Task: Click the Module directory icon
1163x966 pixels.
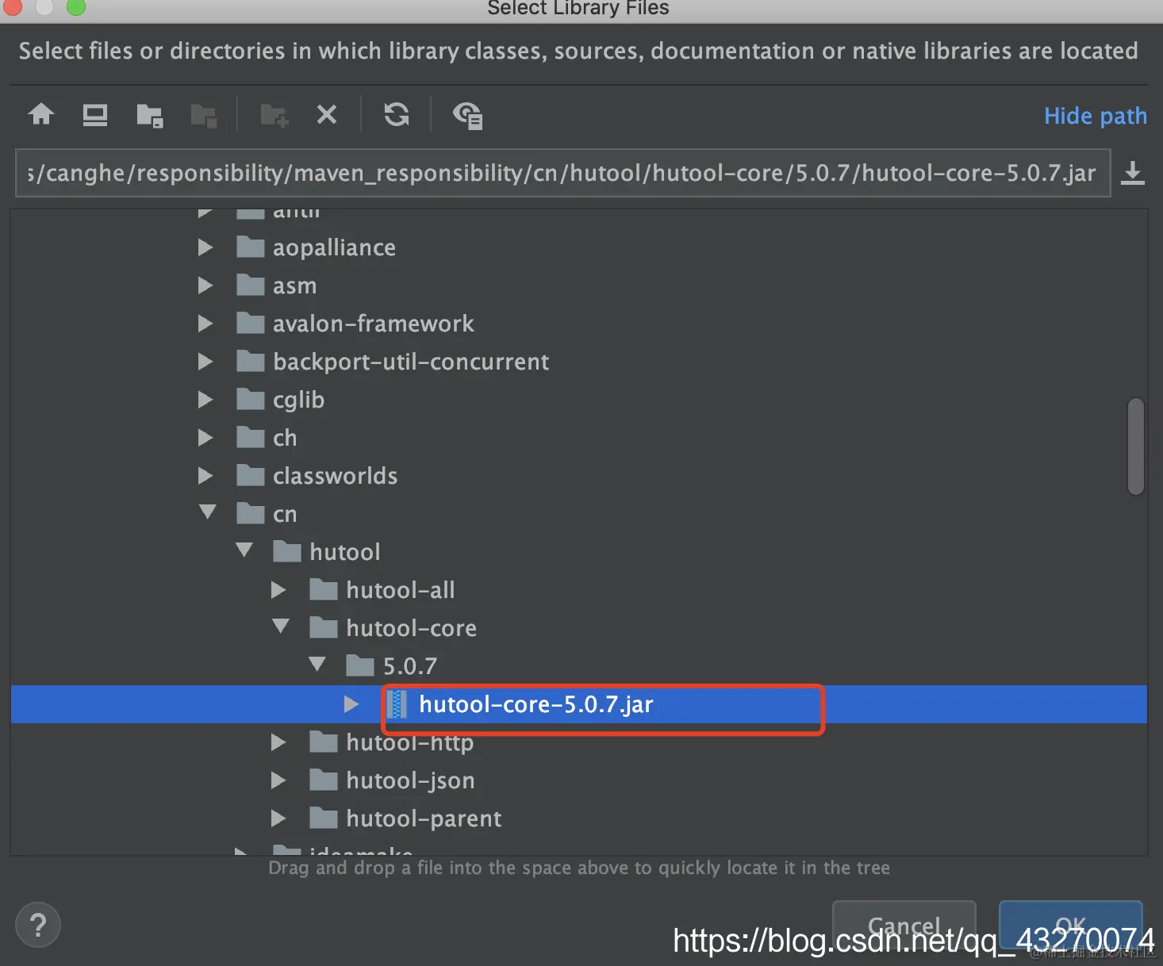Action: coord(204,116)
